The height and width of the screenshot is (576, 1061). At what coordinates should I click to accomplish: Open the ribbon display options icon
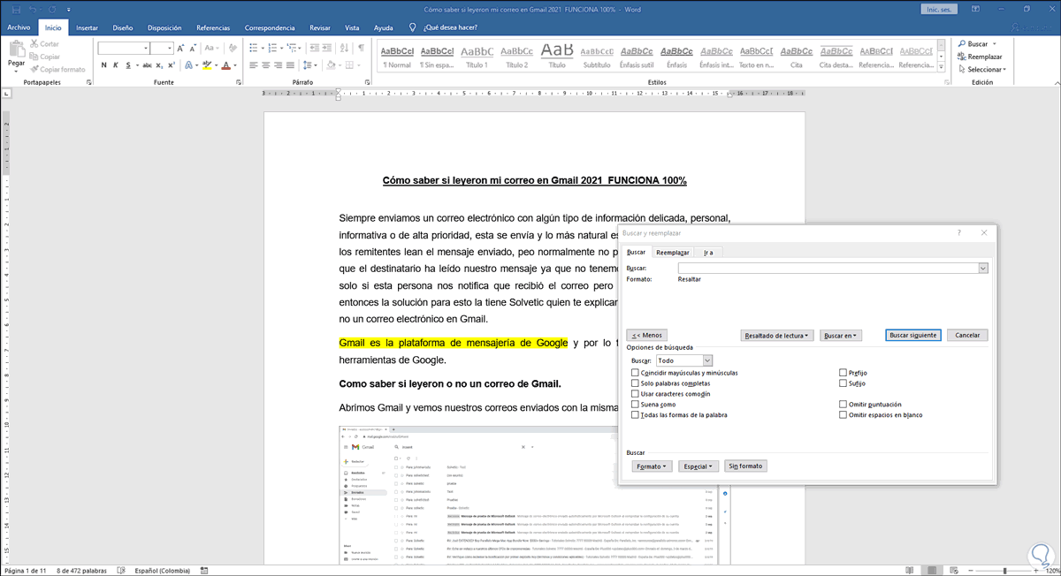click(x=977, y=9)
